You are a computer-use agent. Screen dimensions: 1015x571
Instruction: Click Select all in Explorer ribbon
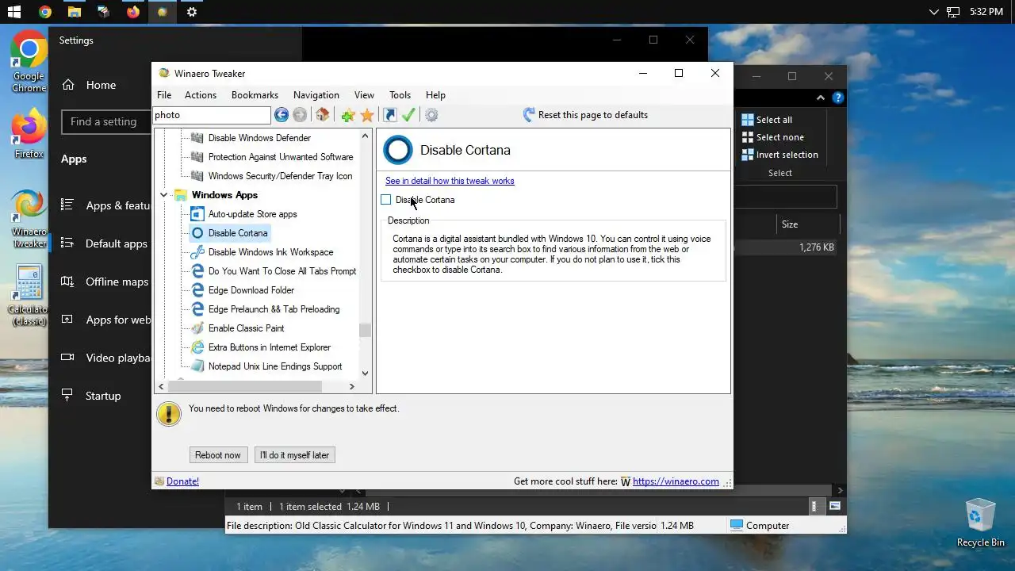pos(767,120)
